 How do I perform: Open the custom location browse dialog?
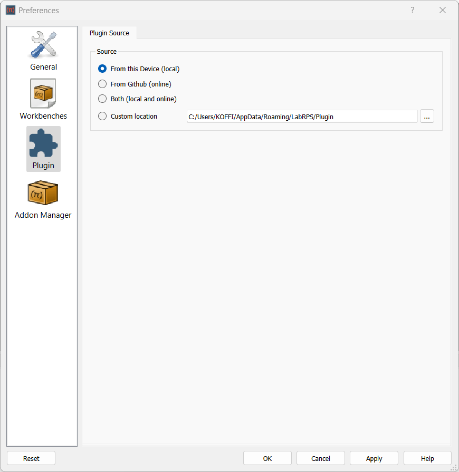[x=427, y=116]
